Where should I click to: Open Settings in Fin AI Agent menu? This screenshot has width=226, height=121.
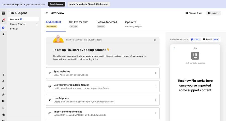pyautogui.click(x=24, y=29)
